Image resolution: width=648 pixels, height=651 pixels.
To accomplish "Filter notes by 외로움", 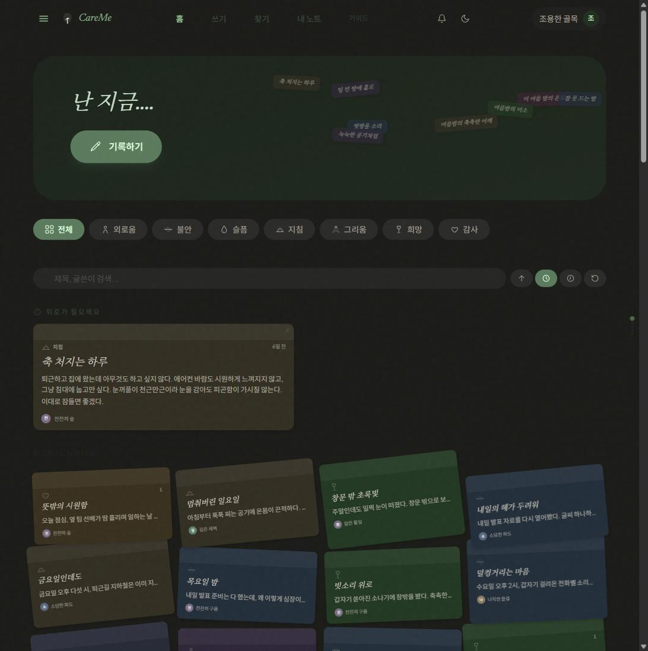I will pos(118,229).
